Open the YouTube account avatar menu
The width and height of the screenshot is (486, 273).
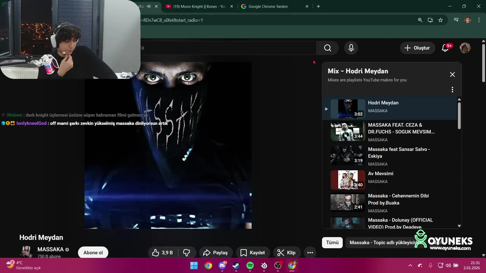[x=465, y=48]
